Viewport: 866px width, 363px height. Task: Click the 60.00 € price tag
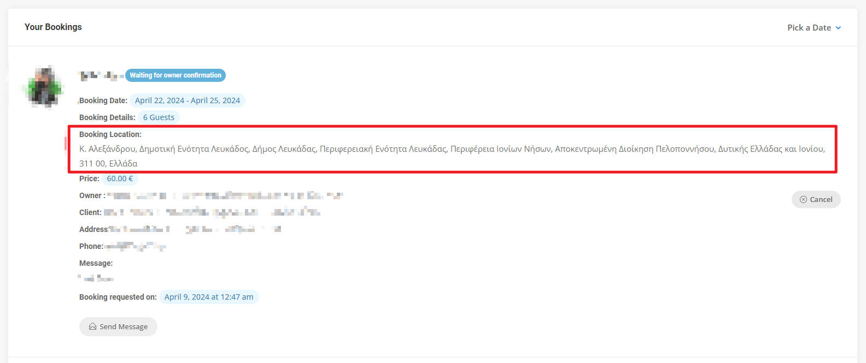click(x=120, y=178)
